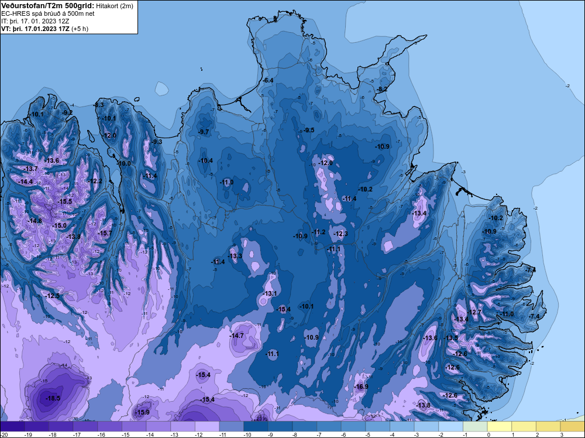The width and height of the screenshot is (585, 438).
Task: Click the 'IT: þri. 17. 01. 2023 12Z' line
Action: tap(35, 21)
